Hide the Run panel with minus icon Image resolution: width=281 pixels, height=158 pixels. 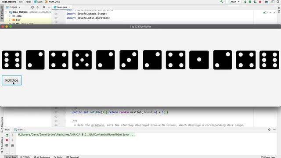click(x=274, y=129)
